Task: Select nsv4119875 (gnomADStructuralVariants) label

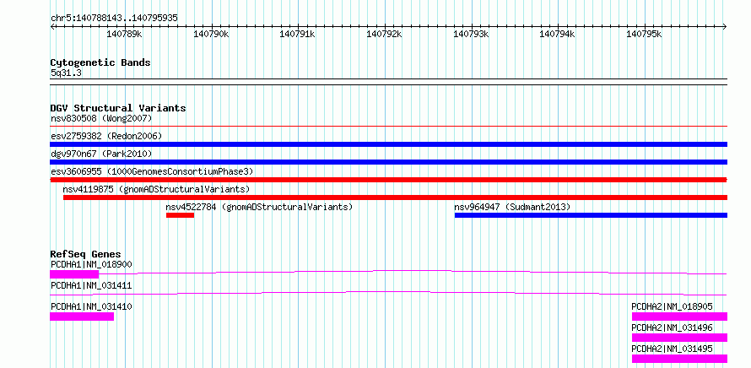Action: (x=156, y=189)
